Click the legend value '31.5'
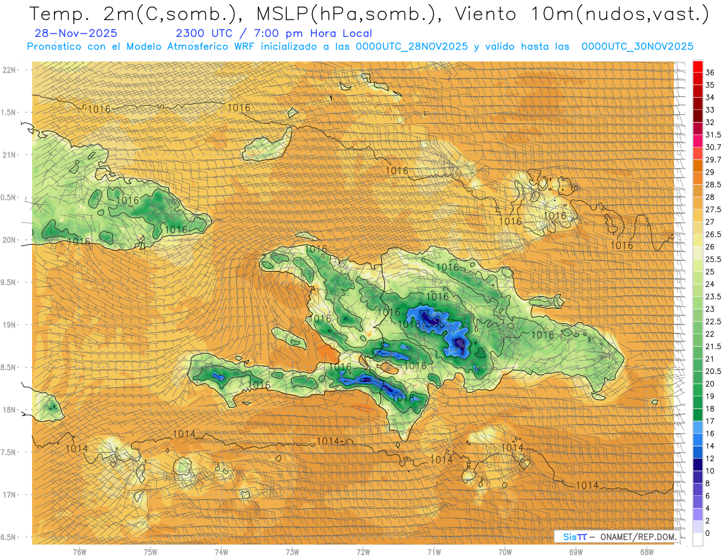 713,135
